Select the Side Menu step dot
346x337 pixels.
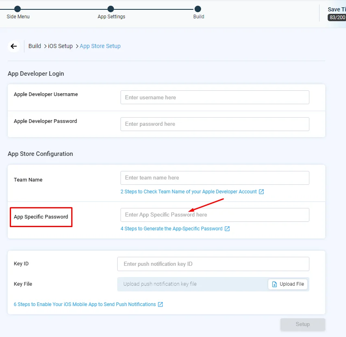tap(18, 9)
